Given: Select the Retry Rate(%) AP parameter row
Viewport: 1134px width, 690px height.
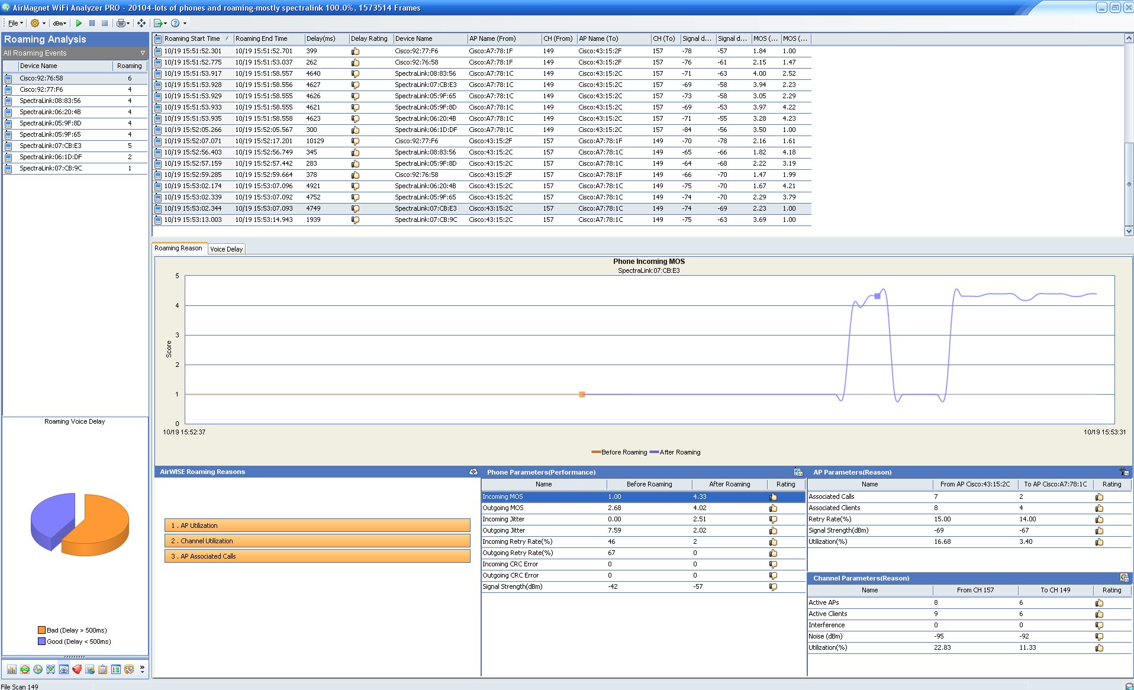Looking at the screenshot, I should 969,520.
